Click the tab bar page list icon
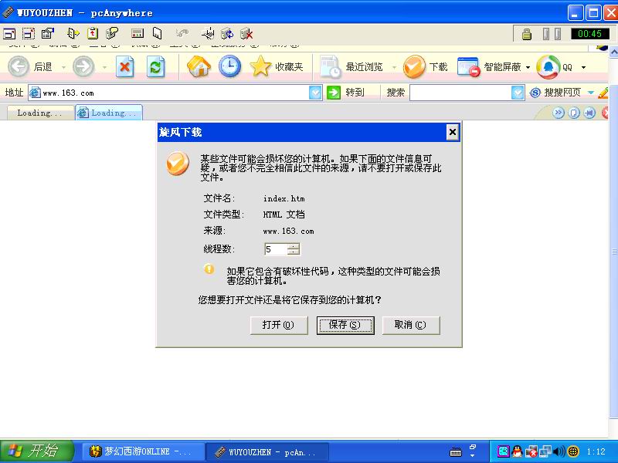Screen dimensions: 618x463 [x=574, y=113]
